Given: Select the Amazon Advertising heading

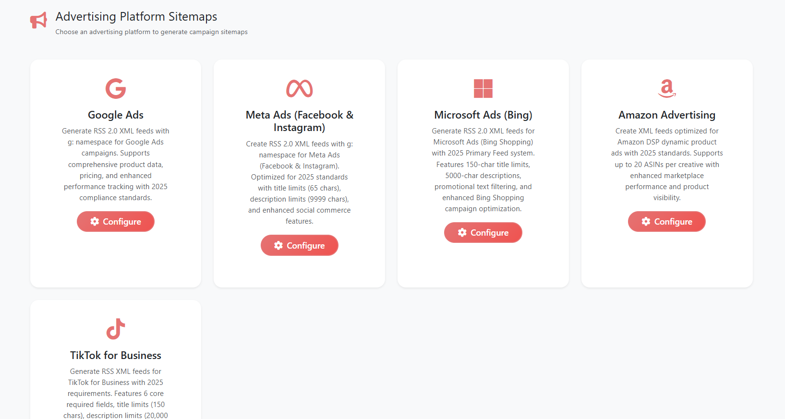Looking at the screenshot, I should coord(667,115).
